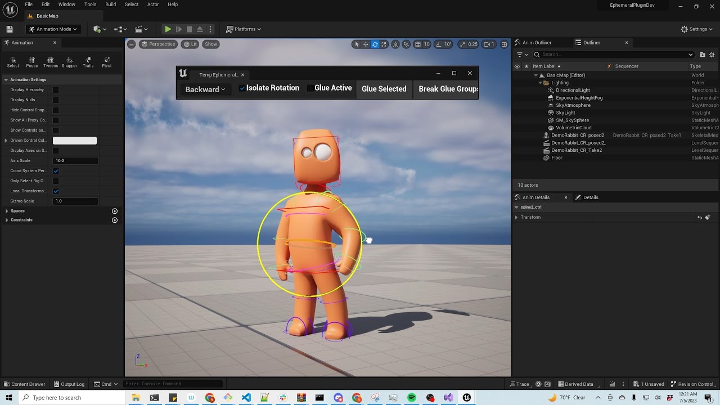Viewport: 720px width, 405px height.
Task: Click the save level disk icon
Action: click(x=10, y=29)
